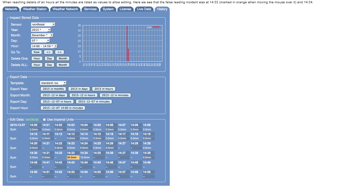
Task: Click the 14:20 time header
Action: click(34, 144)
